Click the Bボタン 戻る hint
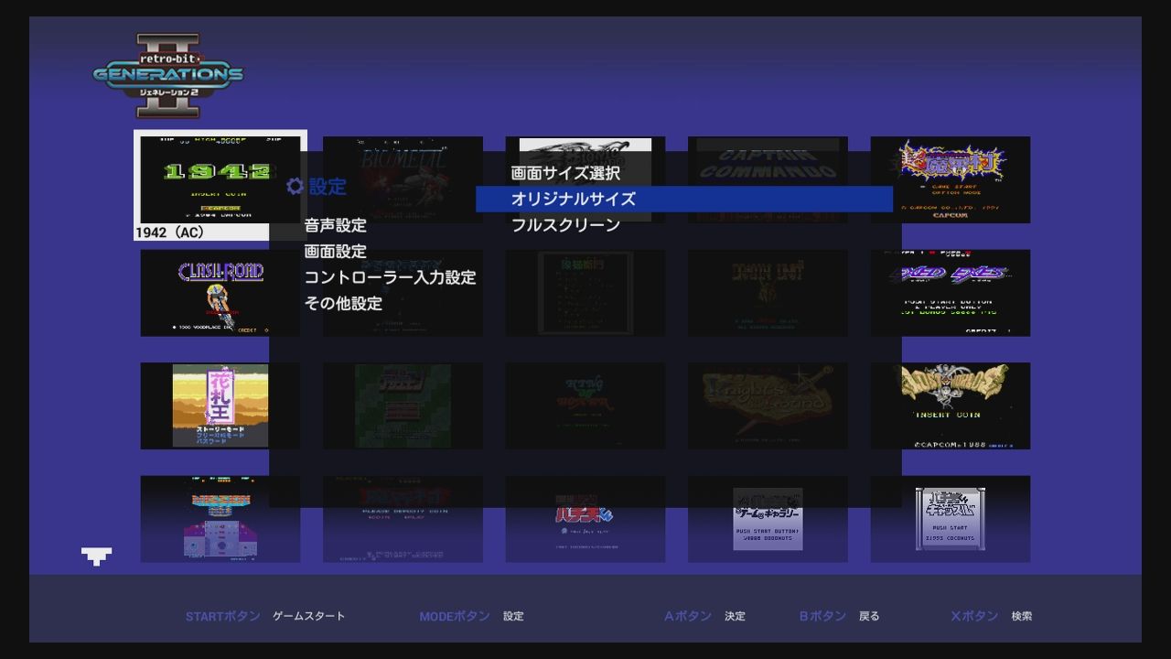This screenshot has width=1171, height=659. tap(839, 616)
